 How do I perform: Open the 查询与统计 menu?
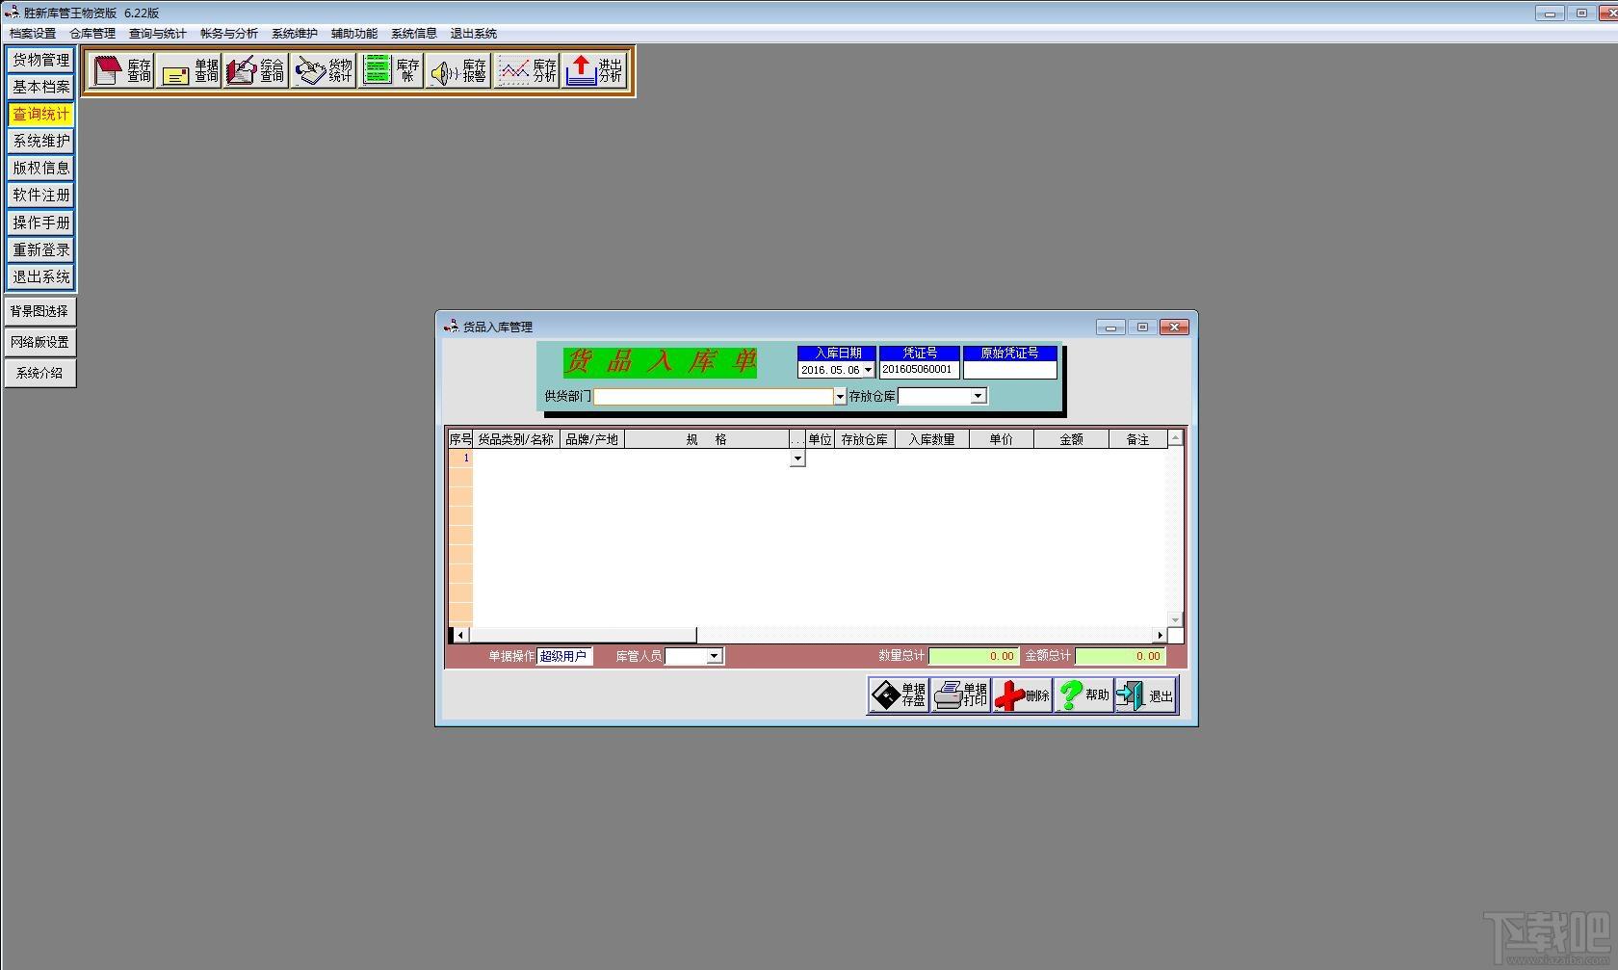point(158,34)
